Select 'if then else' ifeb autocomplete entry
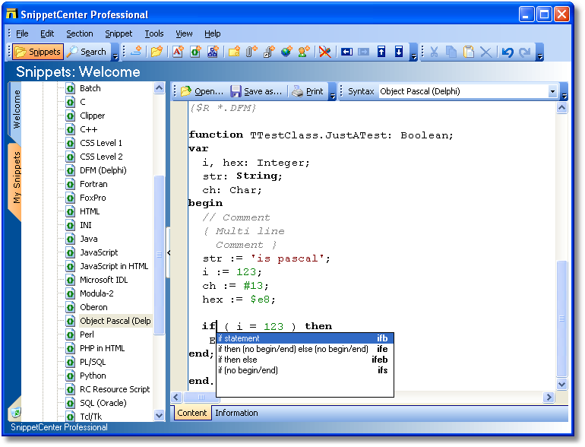 [304, 360]
